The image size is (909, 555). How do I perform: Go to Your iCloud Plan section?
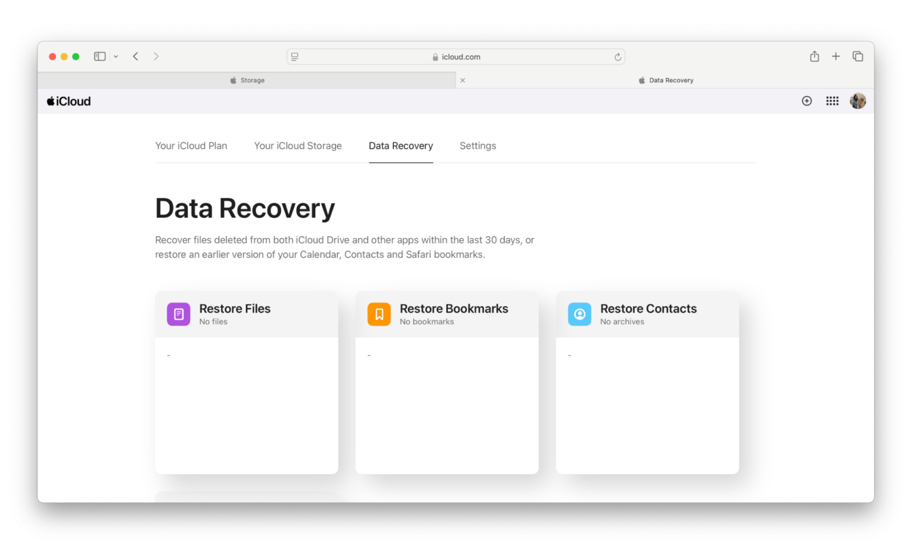191,146
